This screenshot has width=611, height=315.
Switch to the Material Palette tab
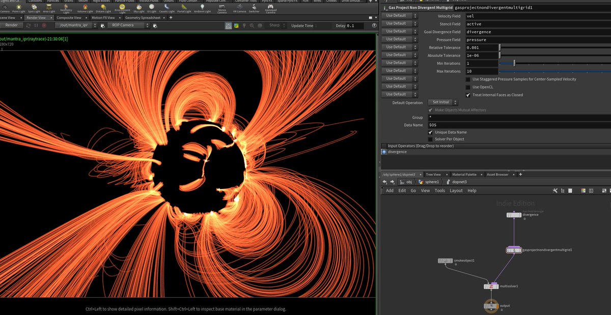coord(464,175)
